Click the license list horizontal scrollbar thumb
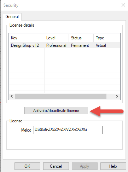The height and width of the screenshot is (172, 128). pyautogui.click(x=60, y=96)
